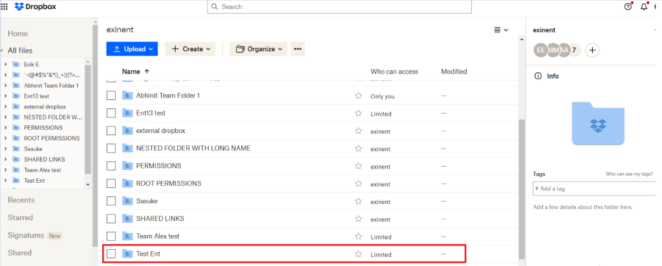This screenshot has height=266, width=662.
Task: Expand the PERMISSIONS folder in sidebar tree
Action: click(x=5, y=128)
